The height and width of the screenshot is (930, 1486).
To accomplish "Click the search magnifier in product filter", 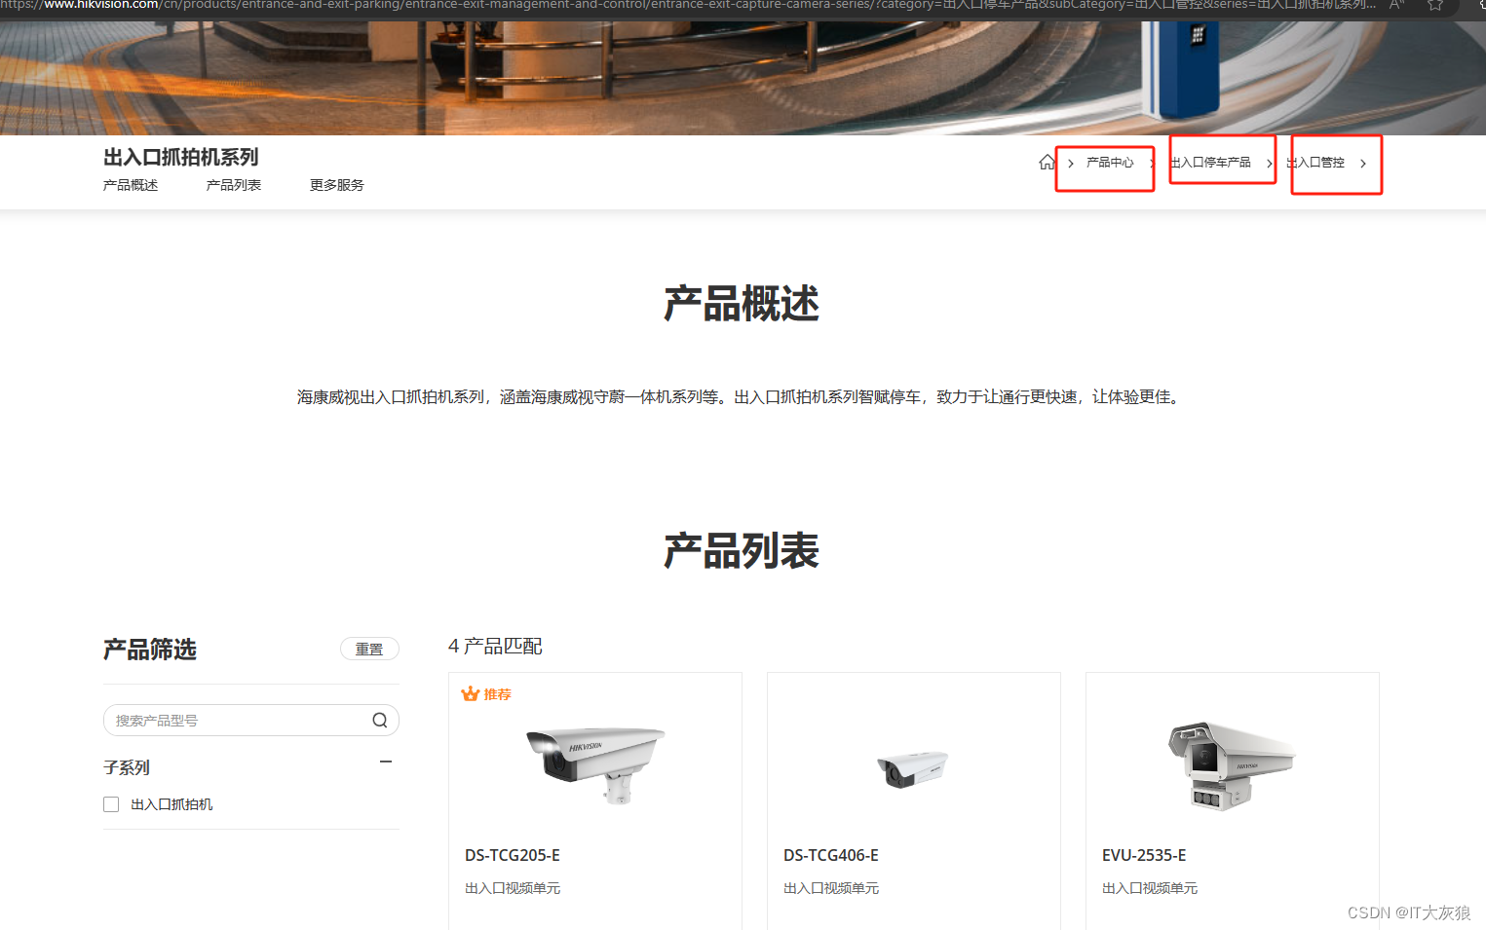I will [380, 720].
